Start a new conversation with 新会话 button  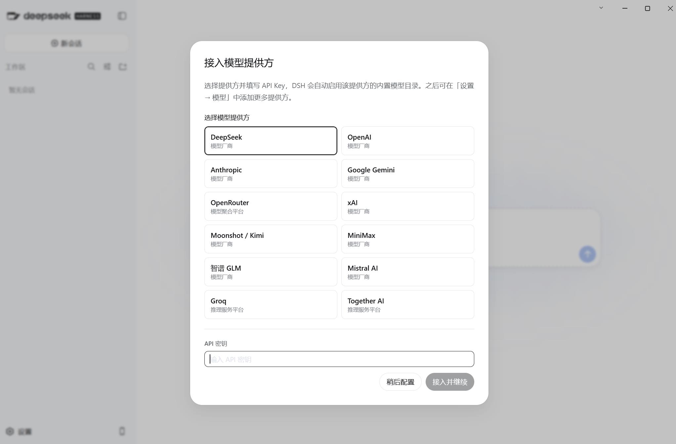click(x=66, y=43)
